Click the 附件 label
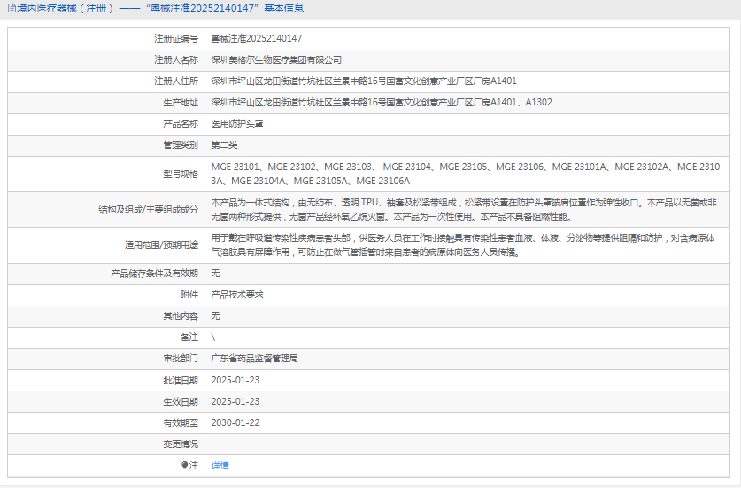The height and width of the screenshot is (488, 741). click(x=189, y=295)
